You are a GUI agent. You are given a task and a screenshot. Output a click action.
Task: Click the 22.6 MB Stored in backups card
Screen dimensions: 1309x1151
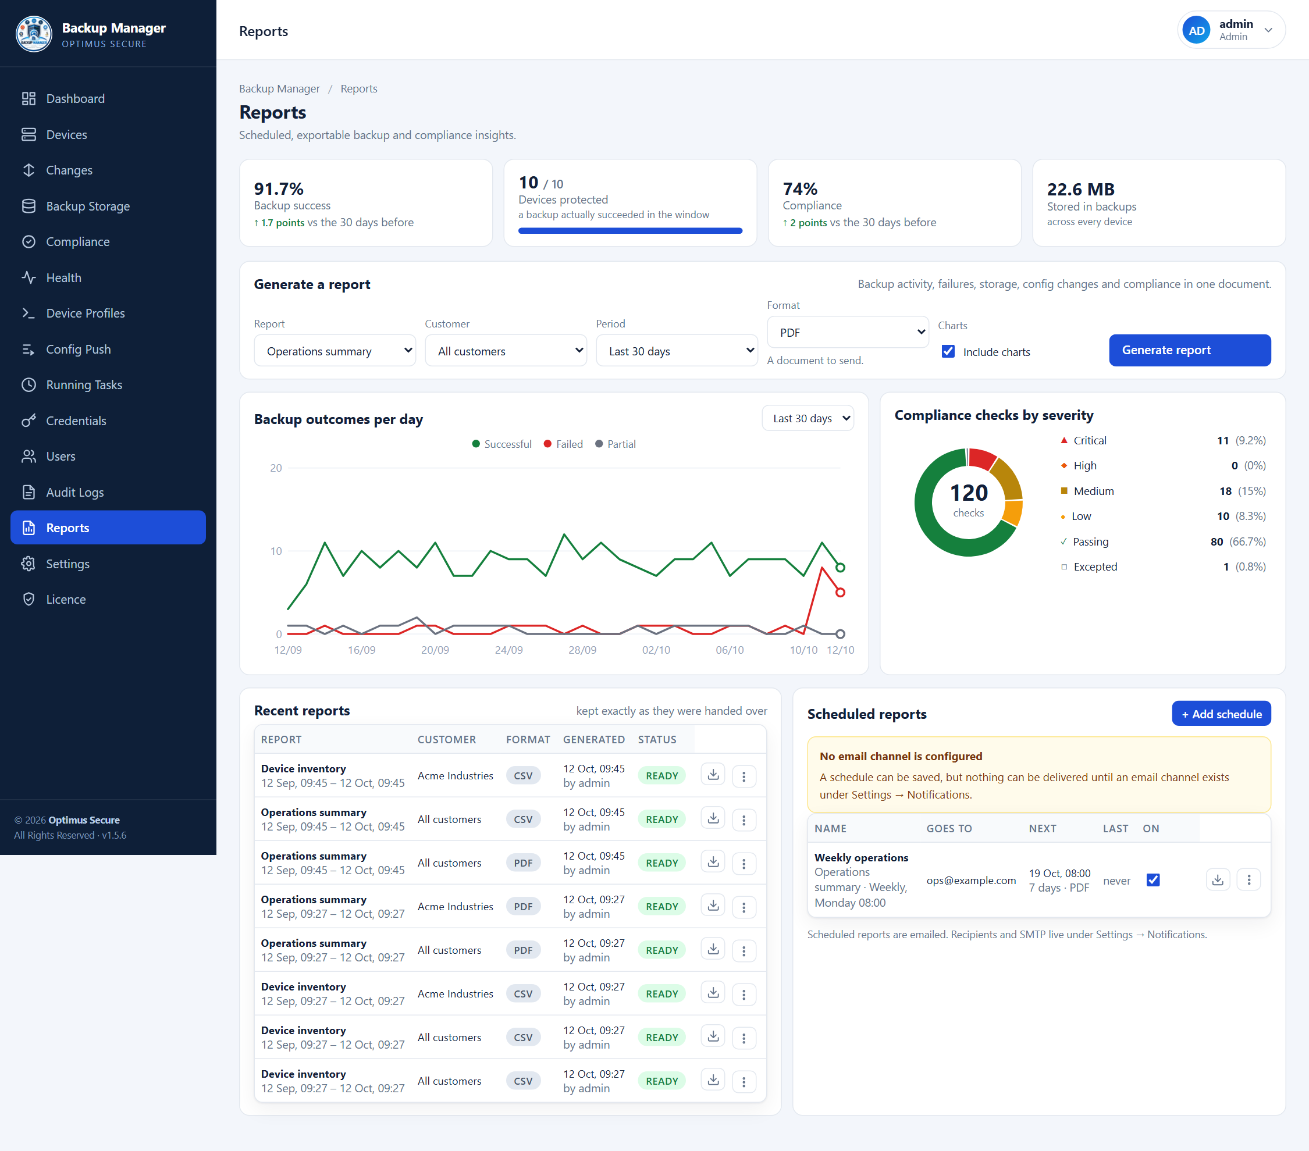click(1158, 203)
